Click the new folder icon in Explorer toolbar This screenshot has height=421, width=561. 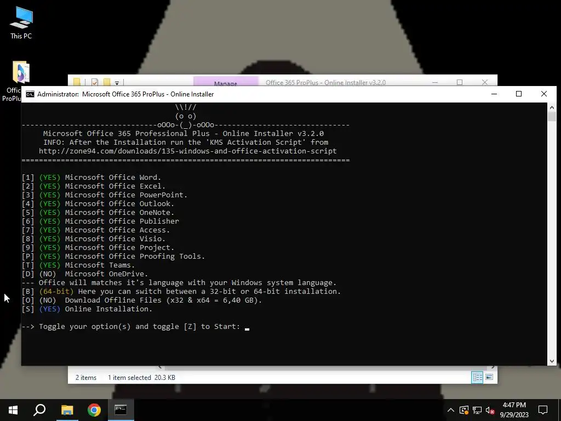tap(107, 82)
